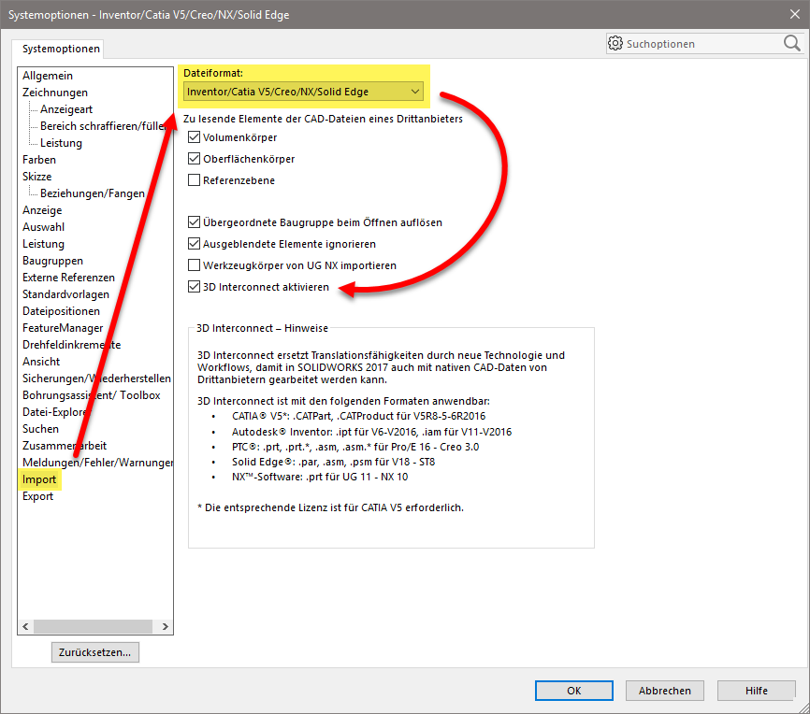Screen dimensions: 810x714
Task: Select Baugruppen in the options list
Action: click(52, 261)
